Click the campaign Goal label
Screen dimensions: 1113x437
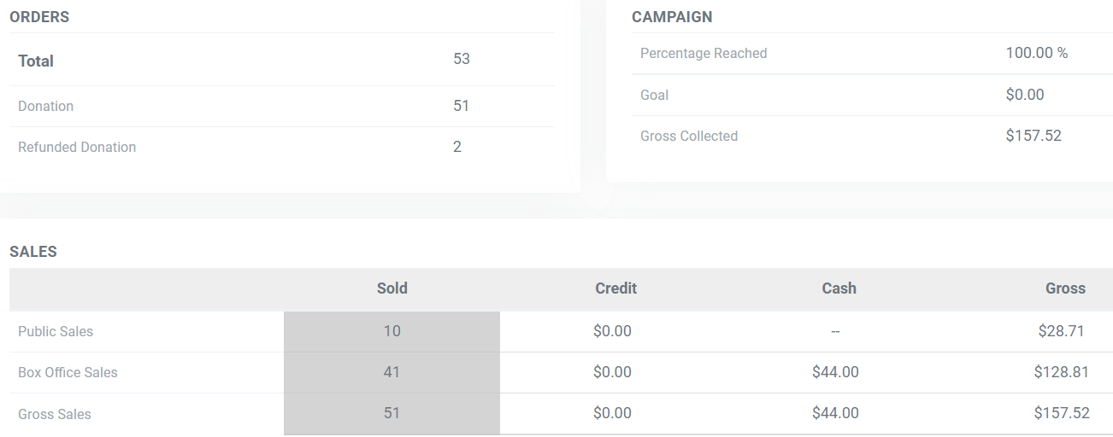point(654,95)
